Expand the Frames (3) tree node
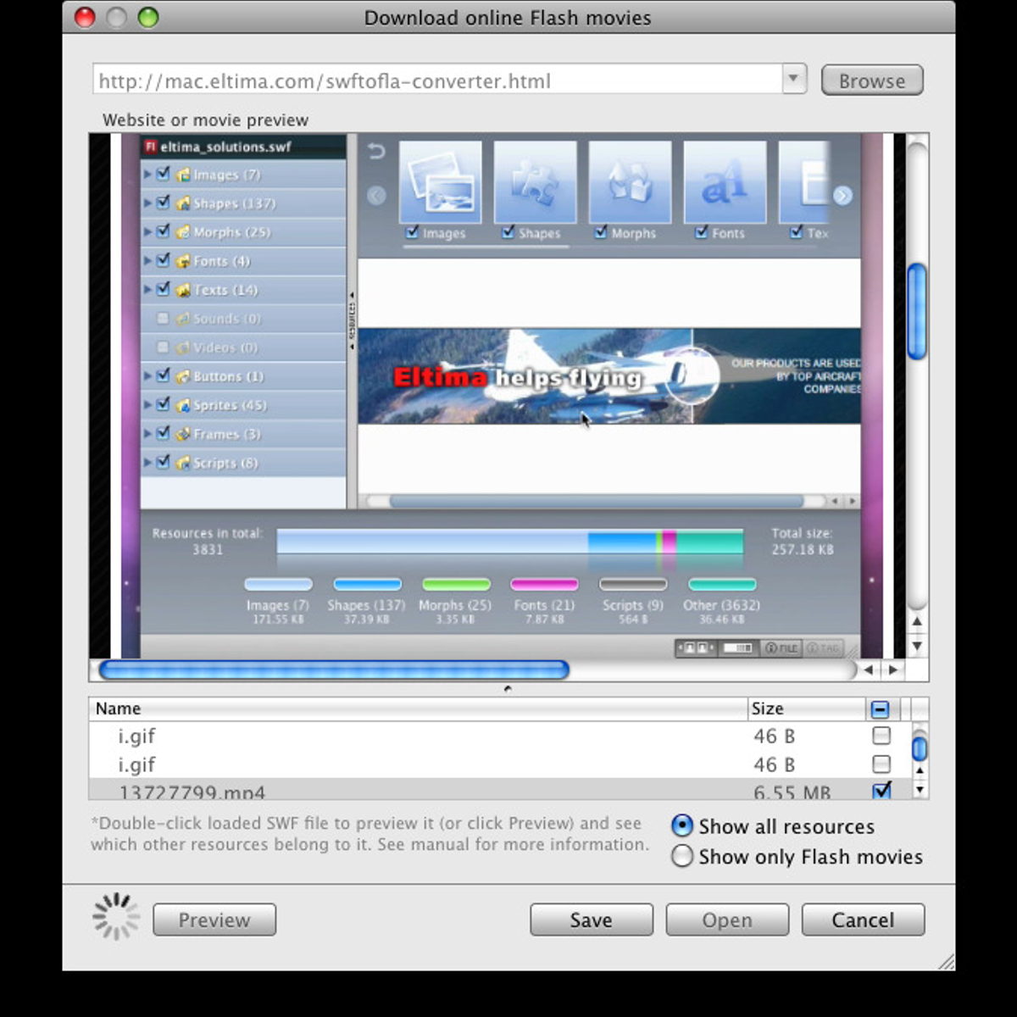 pyautogui.click(x=147, y=433)
